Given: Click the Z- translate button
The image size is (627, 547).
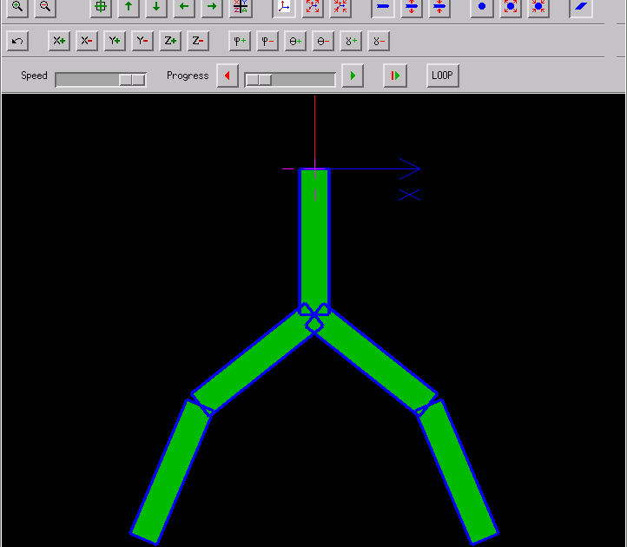Looking at the screenshot, I should (x=198, y=41).
